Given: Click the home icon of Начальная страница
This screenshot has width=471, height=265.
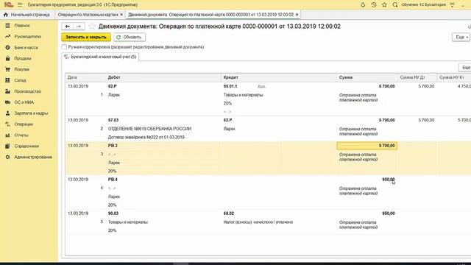Looking at the screenshot, I should (6, 15).
